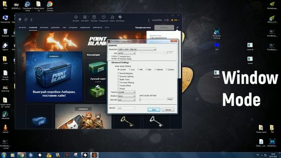The height and width of the screenshot is (158, 281).
Task: Enable the Dynamic Lighting checkbox
Action: coord(119,76)
